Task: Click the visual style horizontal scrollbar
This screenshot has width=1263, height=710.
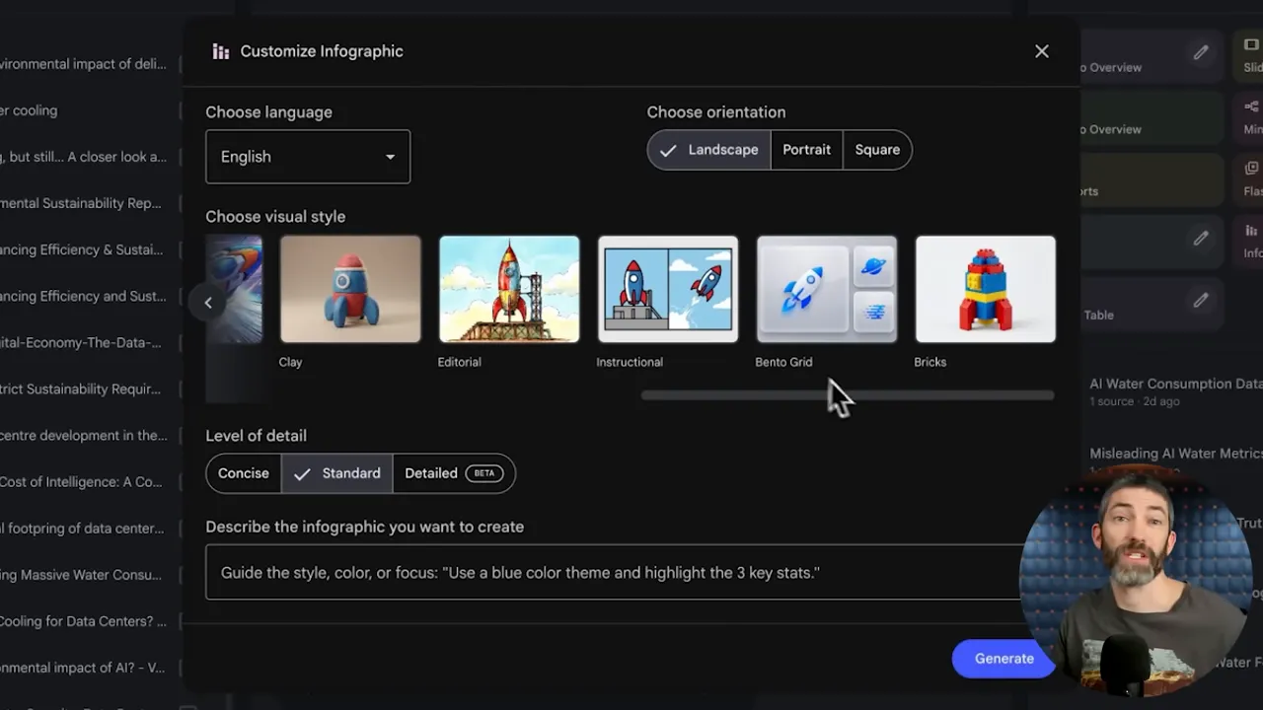Action: click(848, 395)
